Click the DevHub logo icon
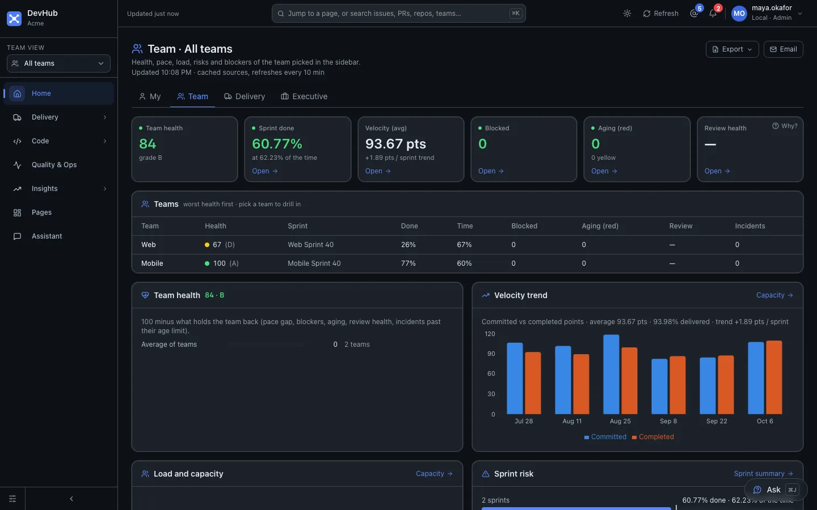Viewport: 817px width, 510px height. tap(14, 18)
